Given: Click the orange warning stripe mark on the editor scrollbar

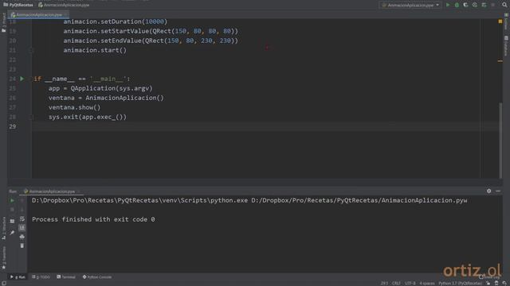Looking at the screenshot, I should click(500, 61).
